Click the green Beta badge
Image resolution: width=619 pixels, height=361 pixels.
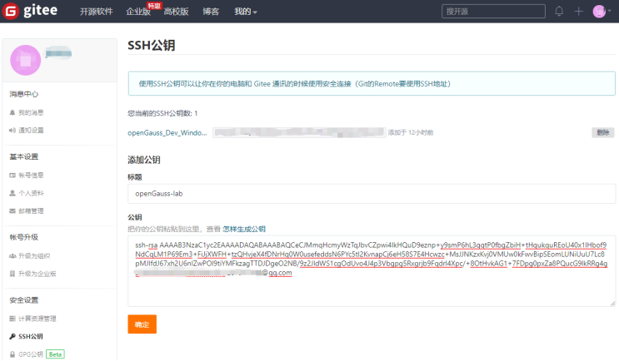point(55,354)
